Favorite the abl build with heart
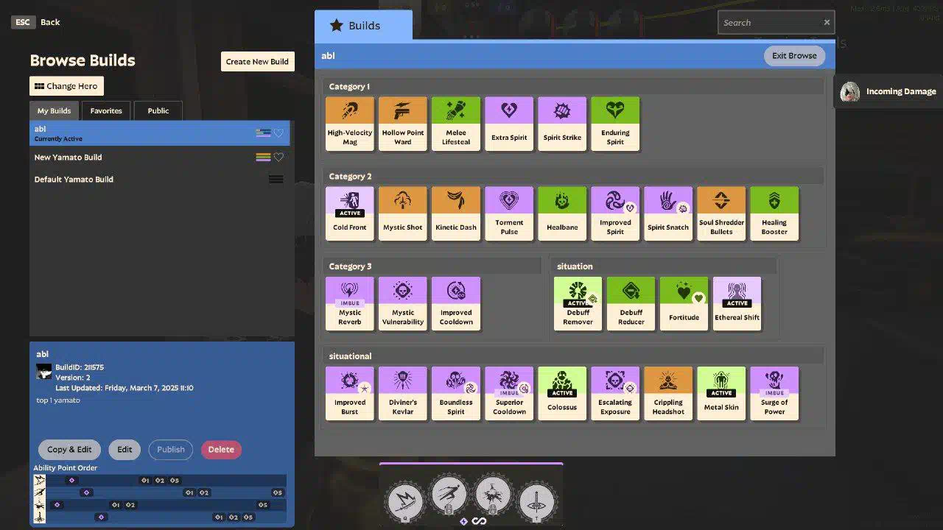The width and height of the screenshot is (943, 530). click(278, 133)
